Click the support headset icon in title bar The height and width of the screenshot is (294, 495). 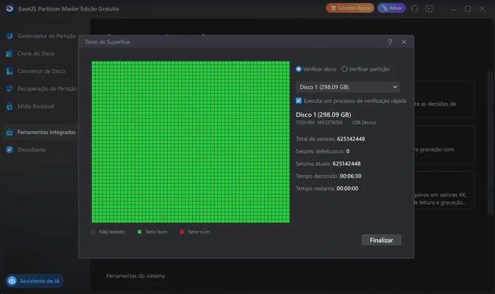coord(415,9)
